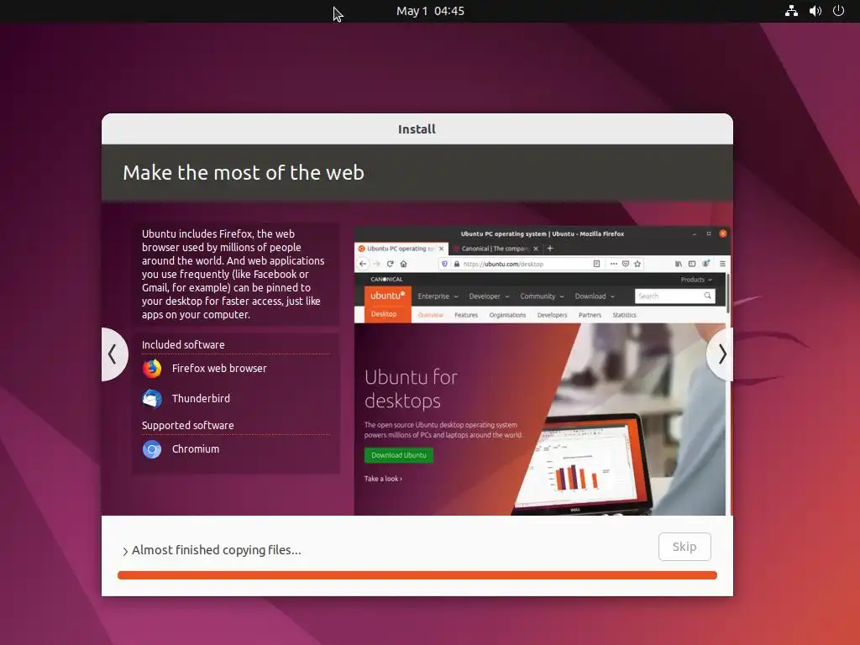Viewport: 860px width, 645px height.
Task: Open the Products dropdown in previewed site
Action: tap(696, 280)
